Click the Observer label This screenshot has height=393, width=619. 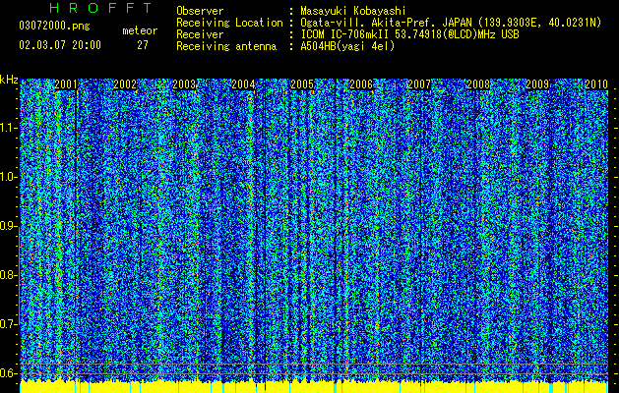coord(200,11)
